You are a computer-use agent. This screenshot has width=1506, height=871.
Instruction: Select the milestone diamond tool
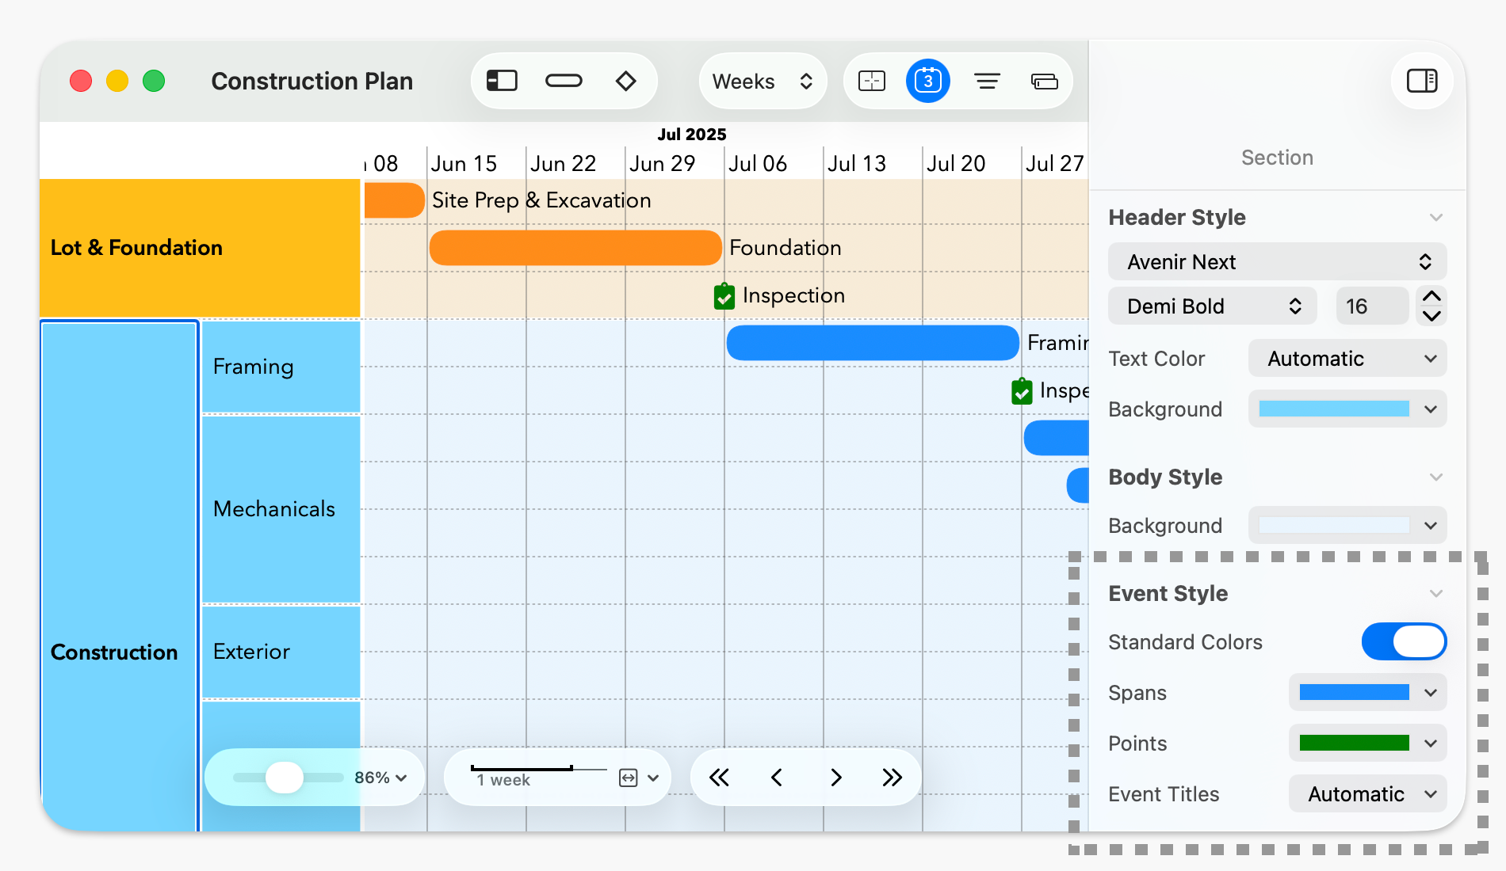[x=626, y=80]
